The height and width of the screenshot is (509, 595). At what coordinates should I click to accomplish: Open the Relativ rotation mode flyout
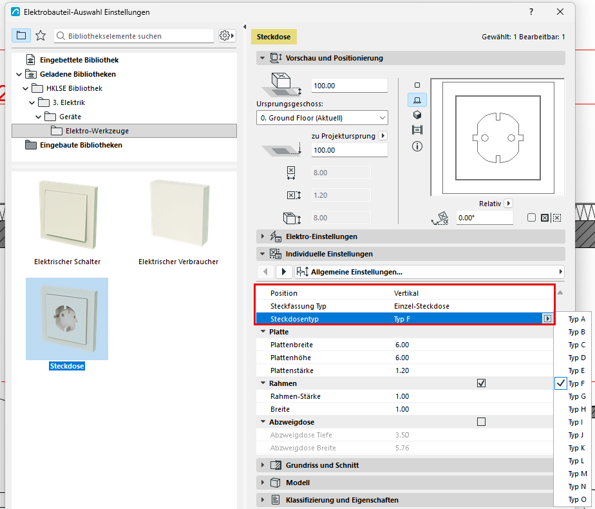[x=509, y=204]
